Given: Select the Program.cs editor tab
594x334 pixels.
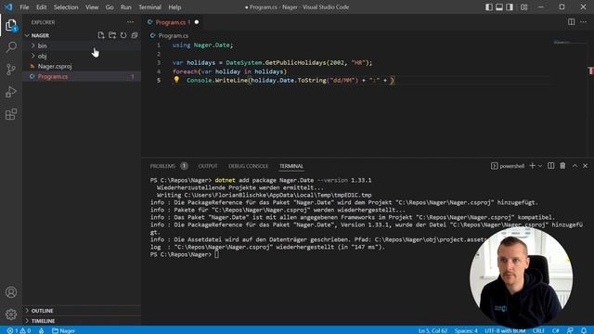Looking at the screenshot, I should (173, 22).
